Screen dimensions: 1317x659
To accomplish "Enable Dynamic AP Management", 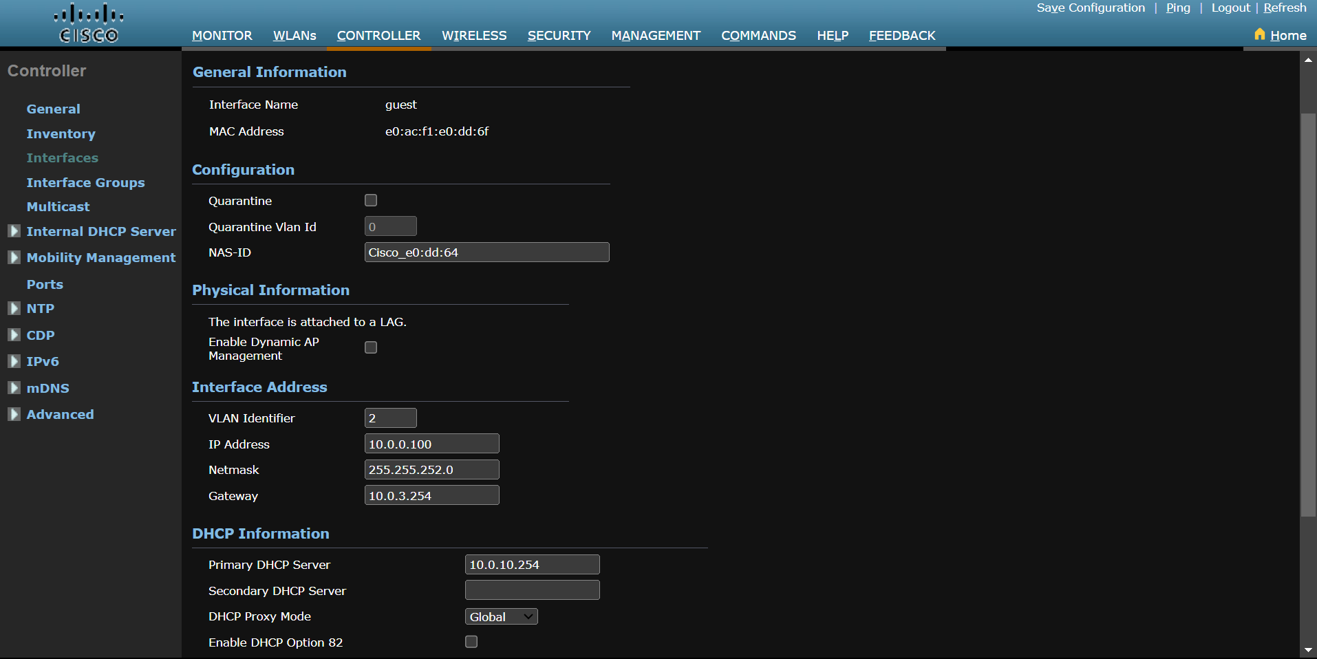I will pos(371,347).
